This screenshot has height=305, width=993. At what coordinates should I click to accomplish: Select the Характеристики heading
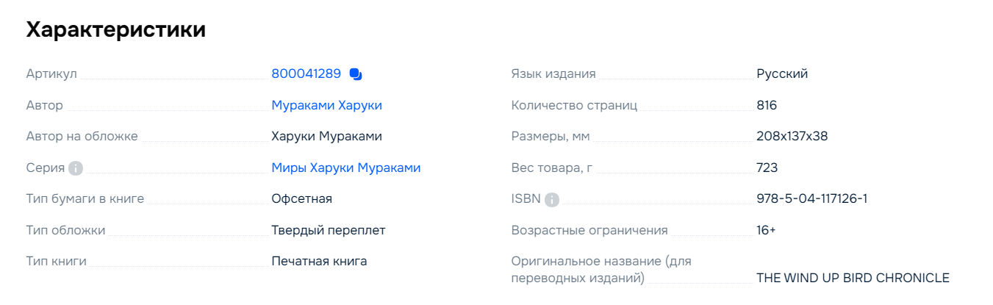pos(116,29)
